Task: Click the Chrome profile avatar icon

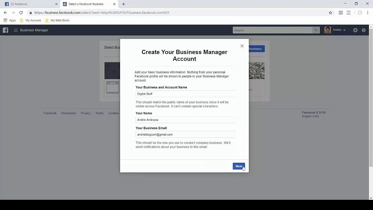Action: pos(360,13)
